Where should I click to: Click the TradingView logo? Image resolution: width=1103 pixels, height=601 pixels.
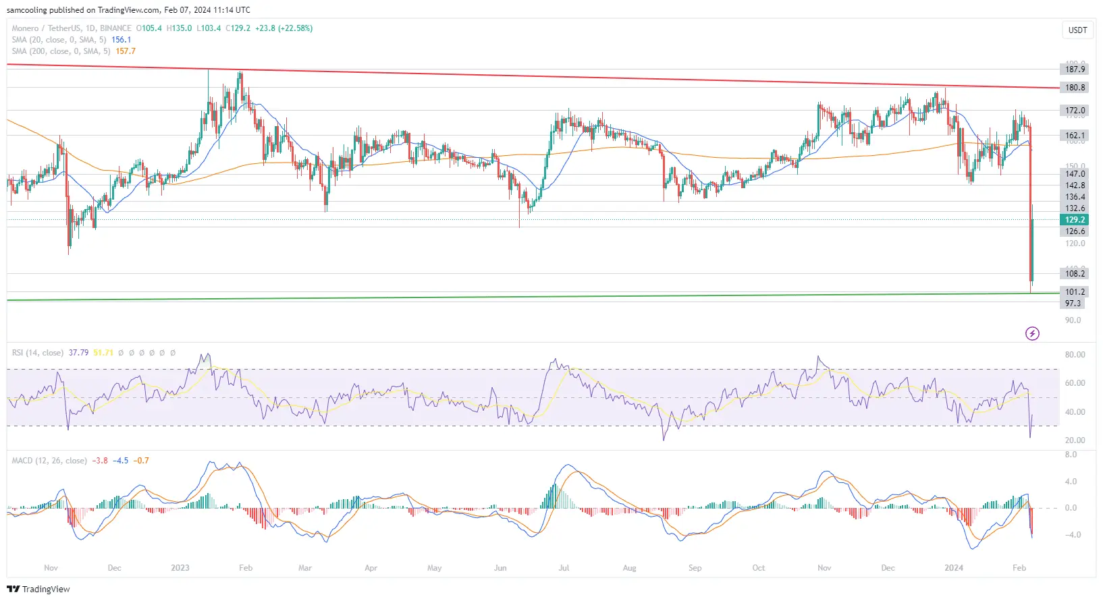(x=38, y=589)
